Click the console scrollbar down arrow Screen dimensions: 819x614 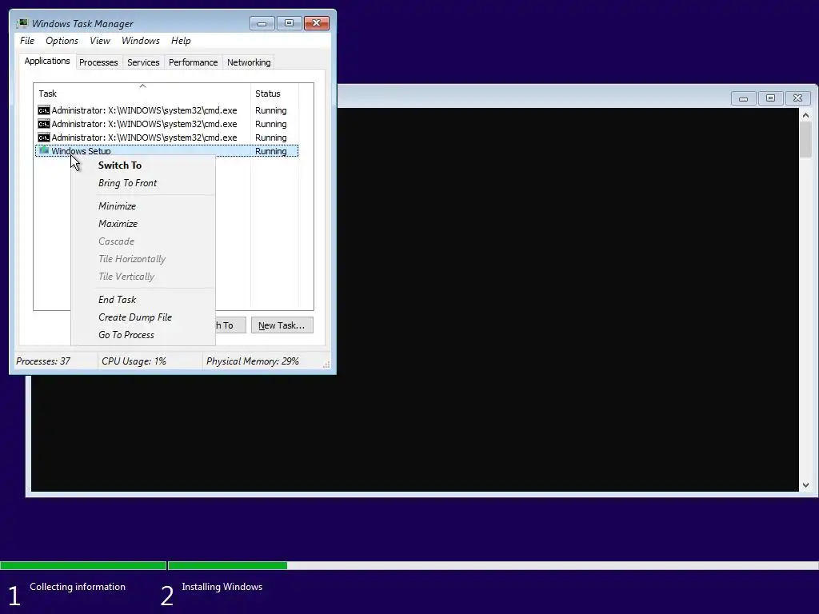[806, 485]
